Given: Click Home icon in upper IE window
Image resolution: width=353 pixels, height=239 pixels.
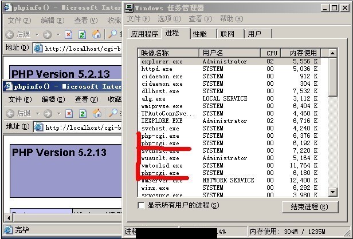Looking at the screenshot, I should tap(96, 34).
